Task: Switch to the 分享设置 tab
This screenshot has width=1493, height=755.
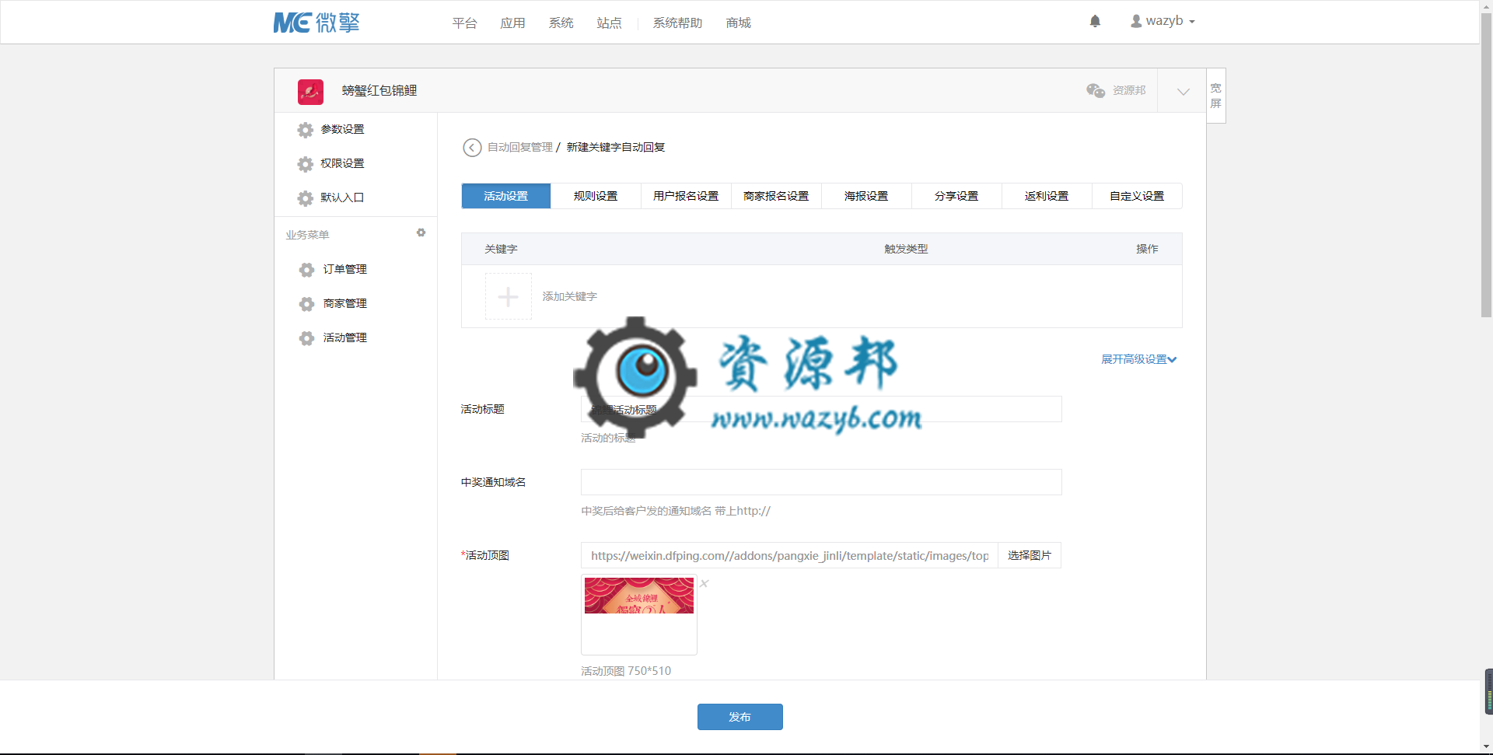Action: pyautogui.click(x=956, y=196)
